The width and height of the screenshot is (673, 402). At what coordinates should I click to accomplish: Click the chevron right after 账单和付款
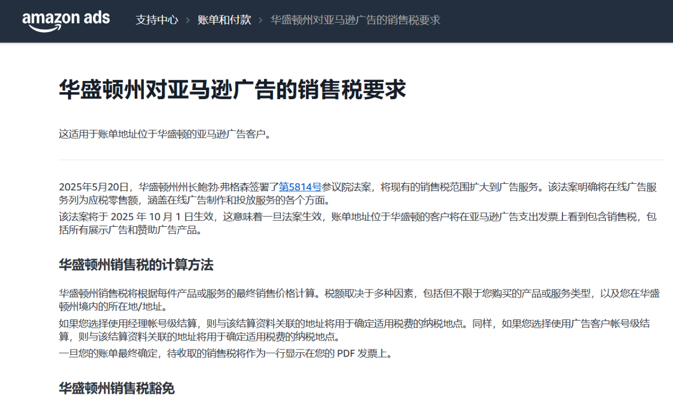tap(260, 20)
